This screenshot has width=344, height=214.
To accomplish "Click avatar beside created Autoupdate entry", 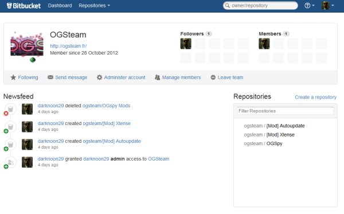I will tap(27, 145).
